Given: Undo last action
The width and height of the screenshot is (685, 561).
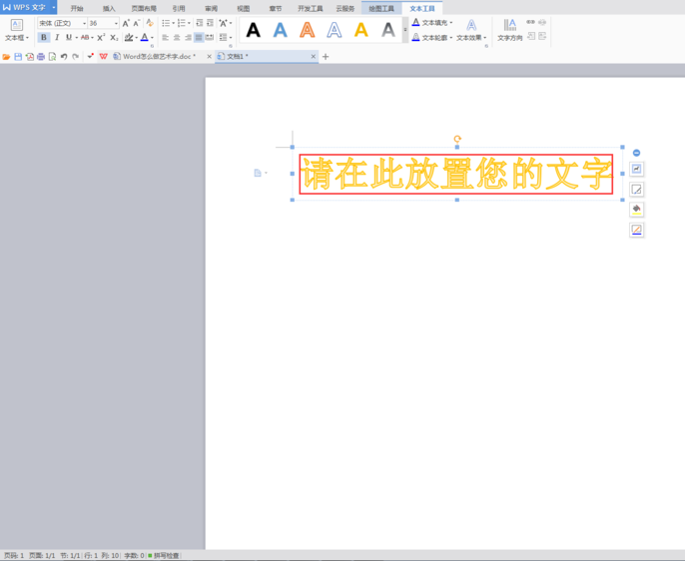Looking at the screenshot, I should pos(64,57).
